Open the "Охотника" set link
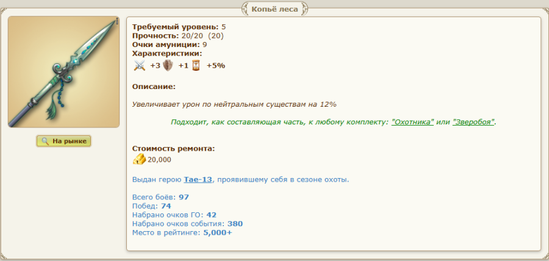This screenshot has height=261, width=549. click(412, 122)
